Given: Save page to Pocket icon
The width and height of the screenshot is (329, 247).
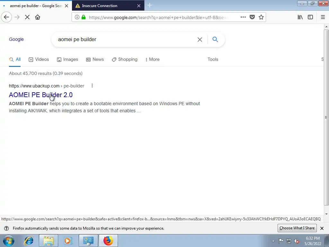Looking at the screenshot, I should [x=252, y=17].
